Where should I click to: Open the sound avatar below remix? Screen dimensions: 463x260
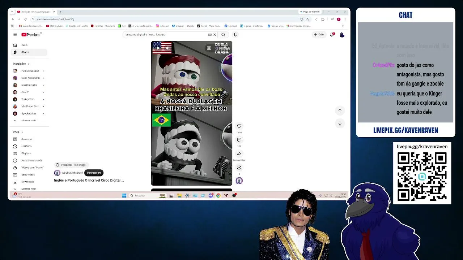tap(239, 181)
